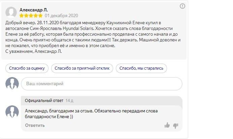The height and width of the screenshot is (139, 233).
Task: Click Александр Л. reviewer avatar
Action: tap(11, 12)
